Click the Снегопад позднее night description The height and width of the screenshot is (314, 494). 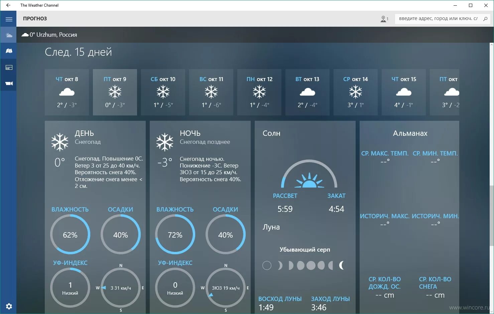tap(205, 142)
